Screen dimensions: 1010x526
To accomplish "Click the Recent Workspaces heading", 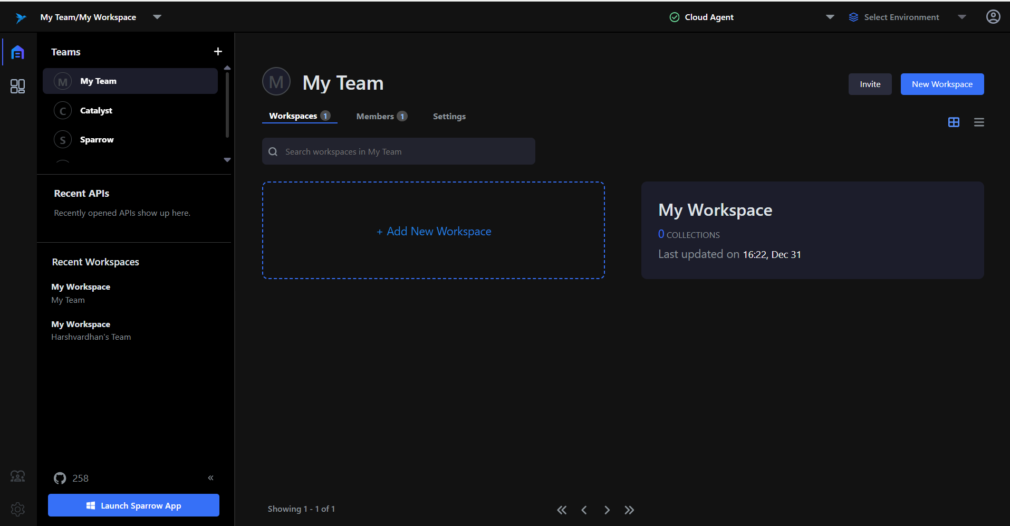I will coord(95,262).
